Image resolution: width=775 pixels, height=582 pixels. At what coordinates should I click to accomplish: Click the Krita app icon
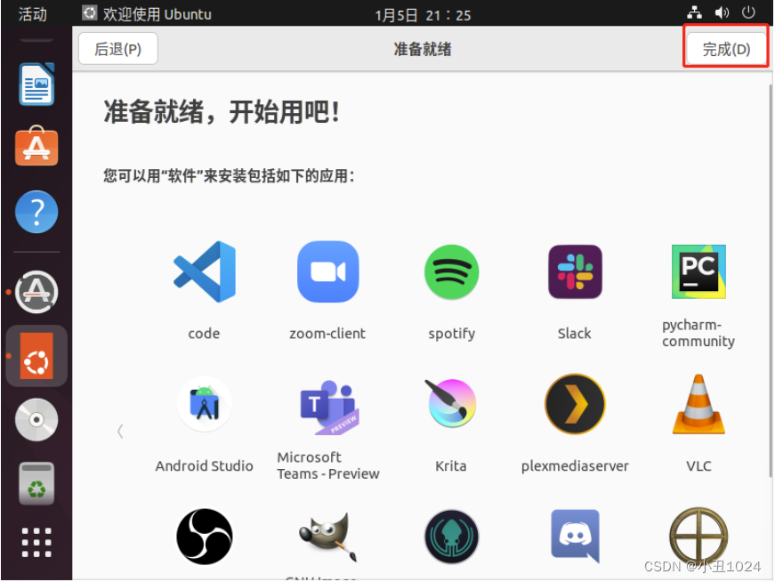pyautogui.click(x=451, y=403)
